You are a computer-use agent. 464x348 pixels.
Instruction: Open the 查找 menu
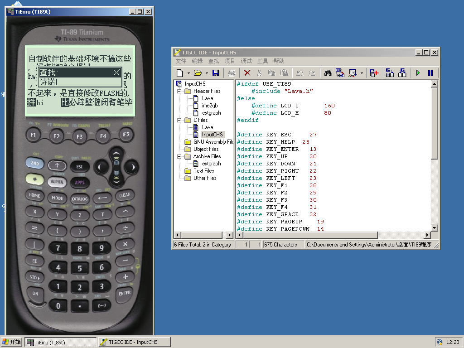213,61
